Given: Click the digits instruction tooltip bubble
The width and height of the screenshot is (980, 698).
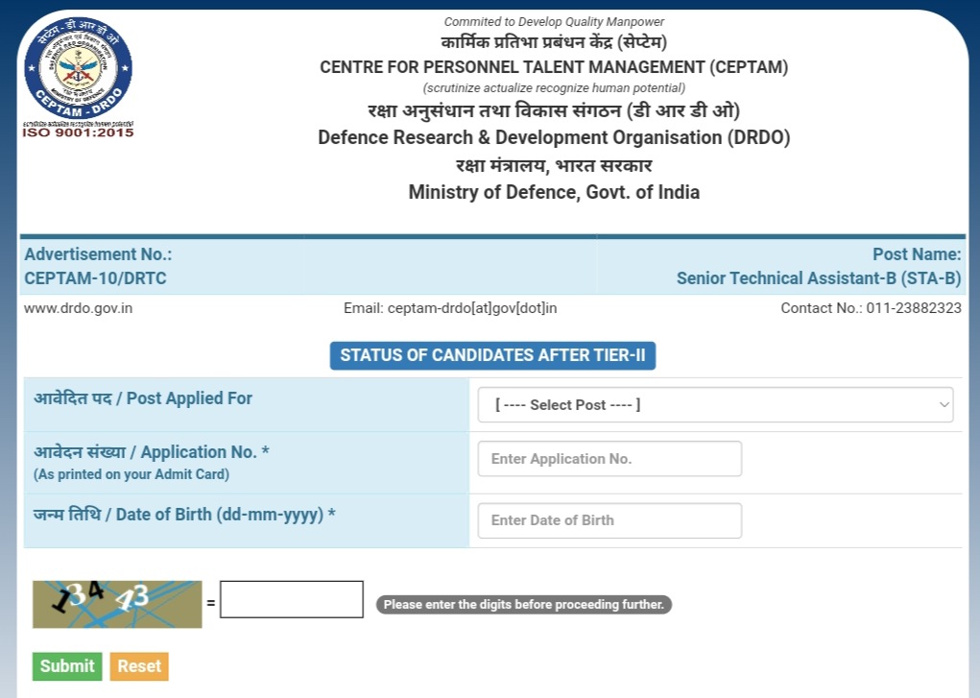Looking at the screenshot, I should click(x=523, y=604).
